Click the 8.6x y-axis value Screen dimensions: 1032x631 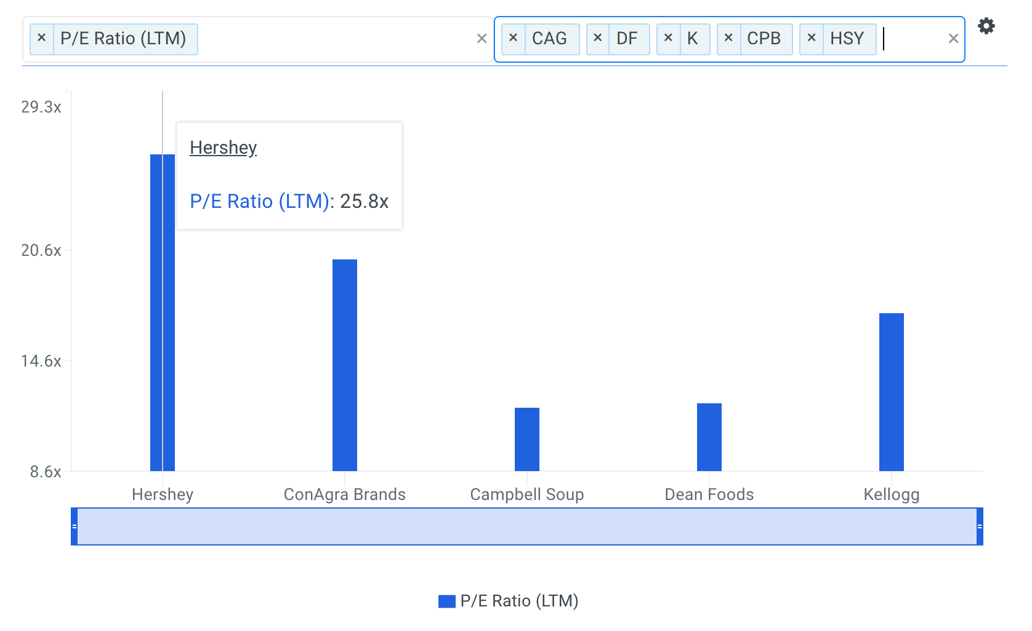click(46, 472)
